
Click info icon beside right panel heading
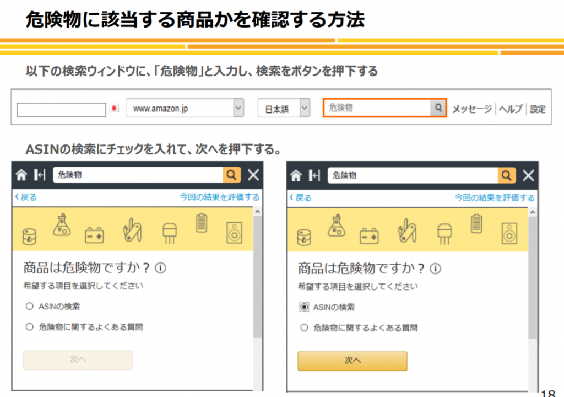click(x=435, y=269)
